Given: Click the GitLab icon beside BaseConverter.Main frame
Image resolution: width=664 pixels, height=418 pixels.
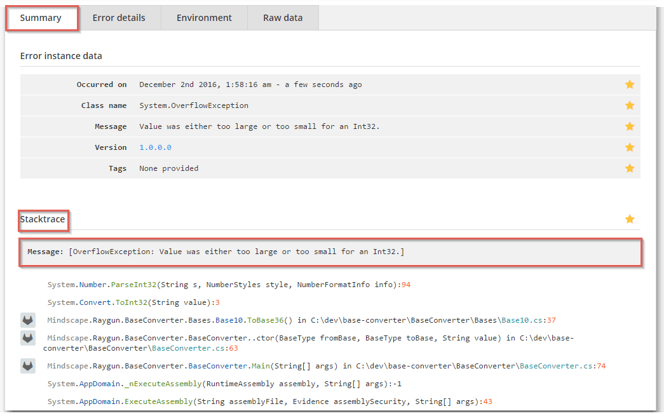Looking at the screenshot, I should (x=28, y=366).
